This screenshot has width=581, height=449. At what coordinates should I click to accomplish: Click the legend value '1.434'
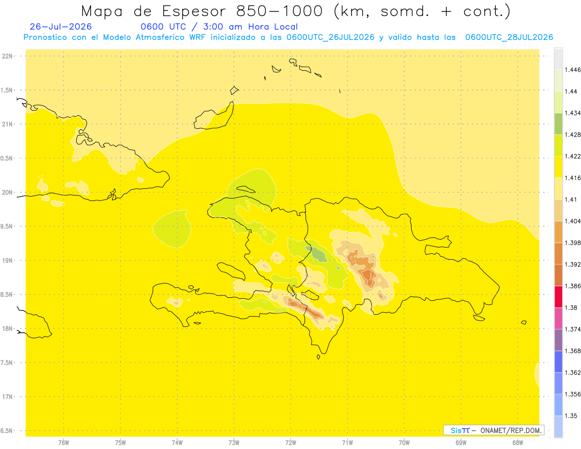(x=573, y=113)
